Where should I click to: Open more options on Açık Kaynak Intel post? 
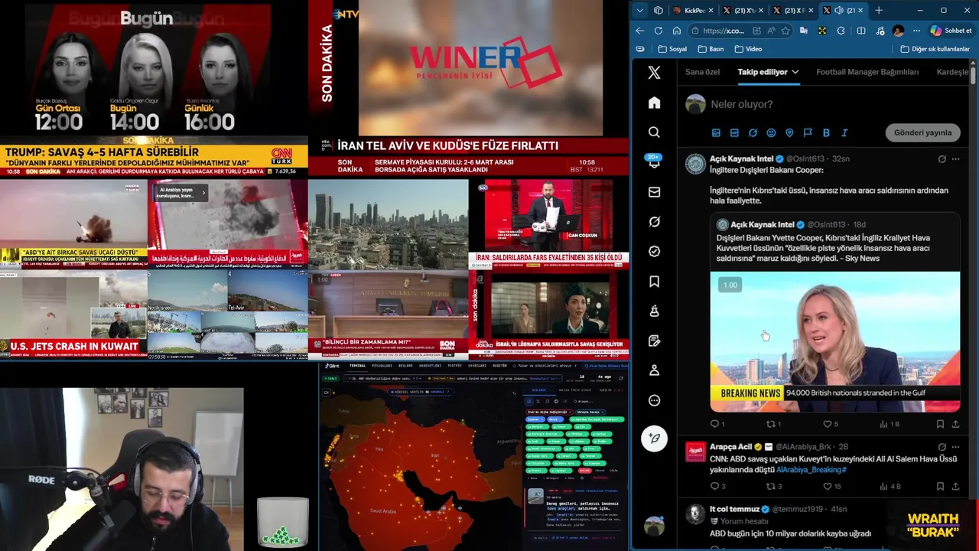click(955, 159)
